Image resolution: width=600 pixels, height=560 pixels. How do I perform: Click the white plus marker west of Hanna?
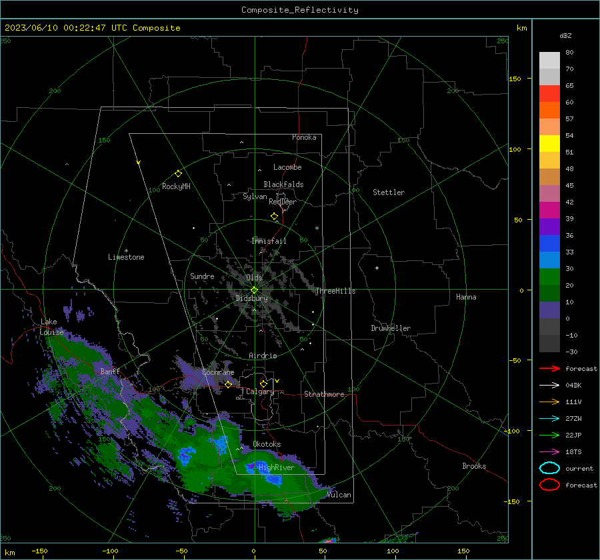(377, 268)
